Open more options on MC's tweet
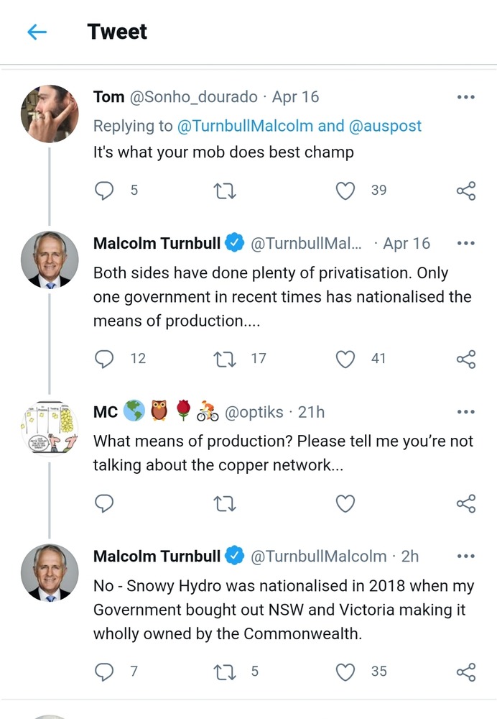 [x=465, y=412]
